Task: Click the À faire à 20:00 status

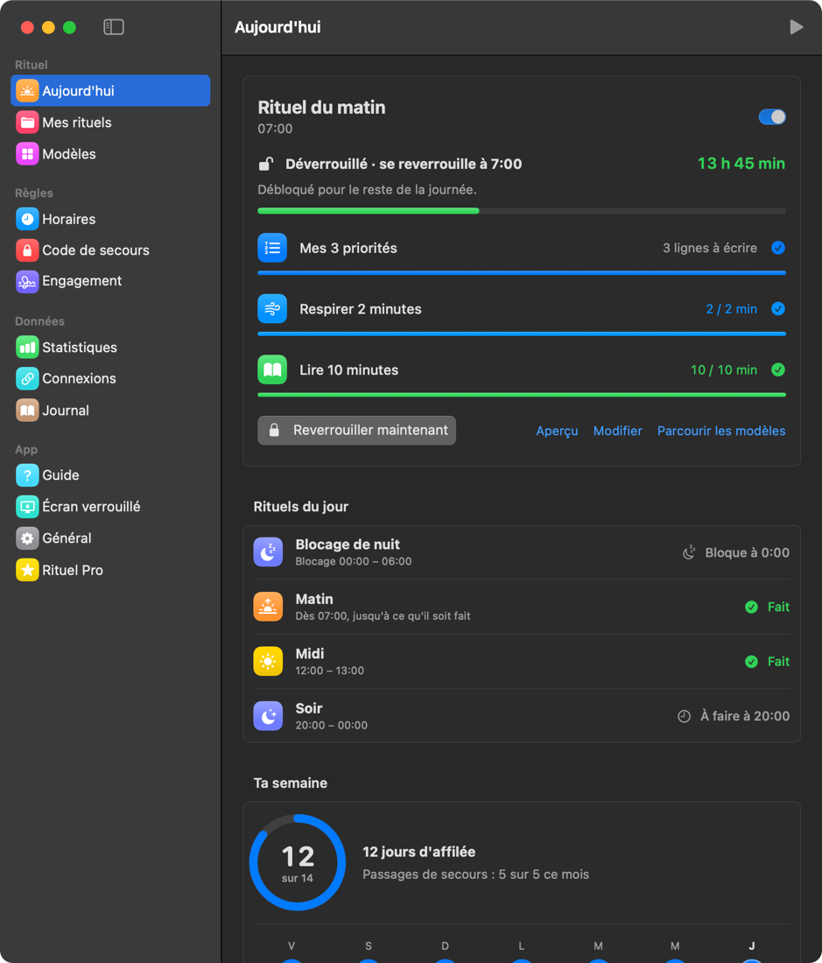Action: [x=733, y=715]
